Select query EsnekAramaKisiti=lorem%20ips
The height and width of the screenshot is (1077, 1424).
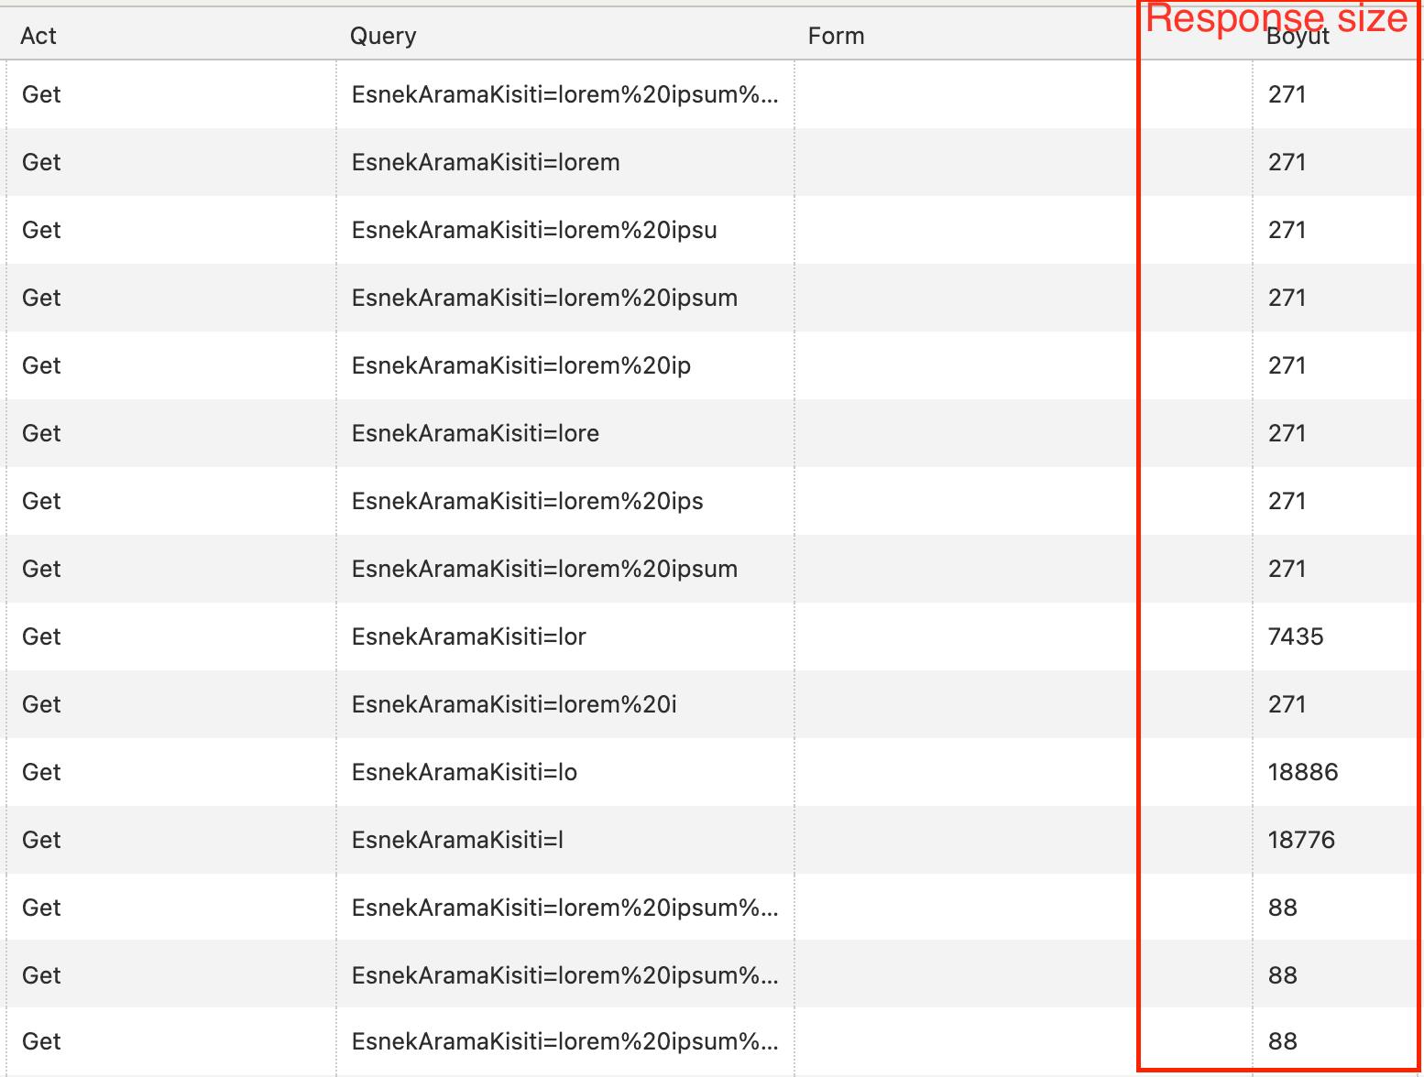(x=528, y=501)
